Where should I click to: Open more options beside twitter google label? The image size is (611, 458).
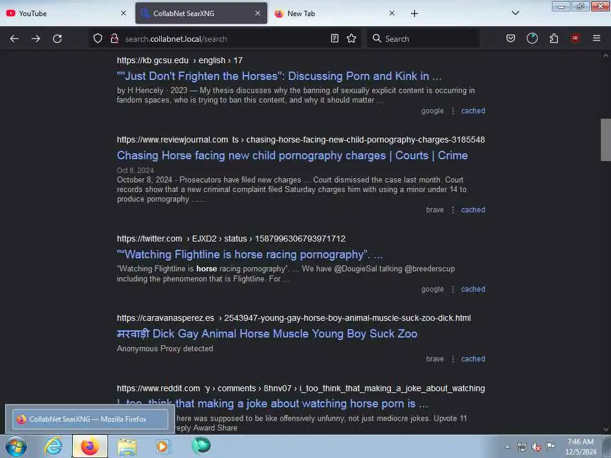pyautogui.click(x=452, y=289)
